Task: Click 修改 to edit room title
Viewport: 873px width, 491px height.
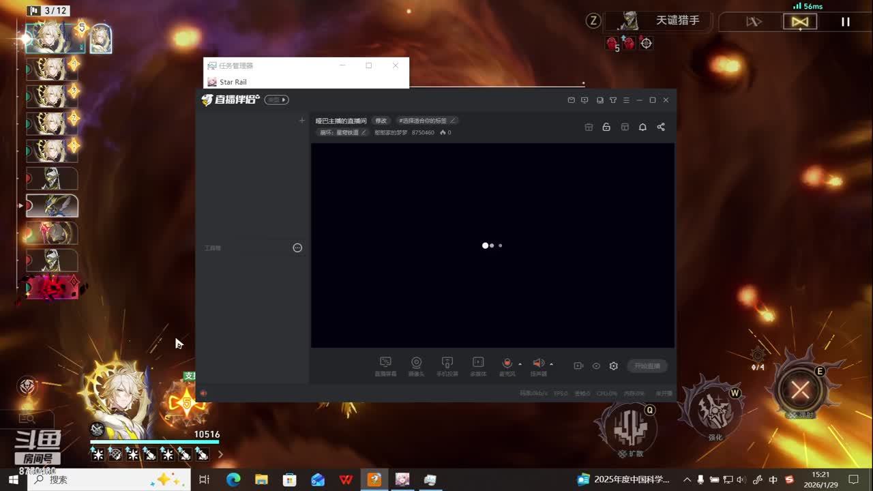Action: pyautogui.click(x=381, y=121)
